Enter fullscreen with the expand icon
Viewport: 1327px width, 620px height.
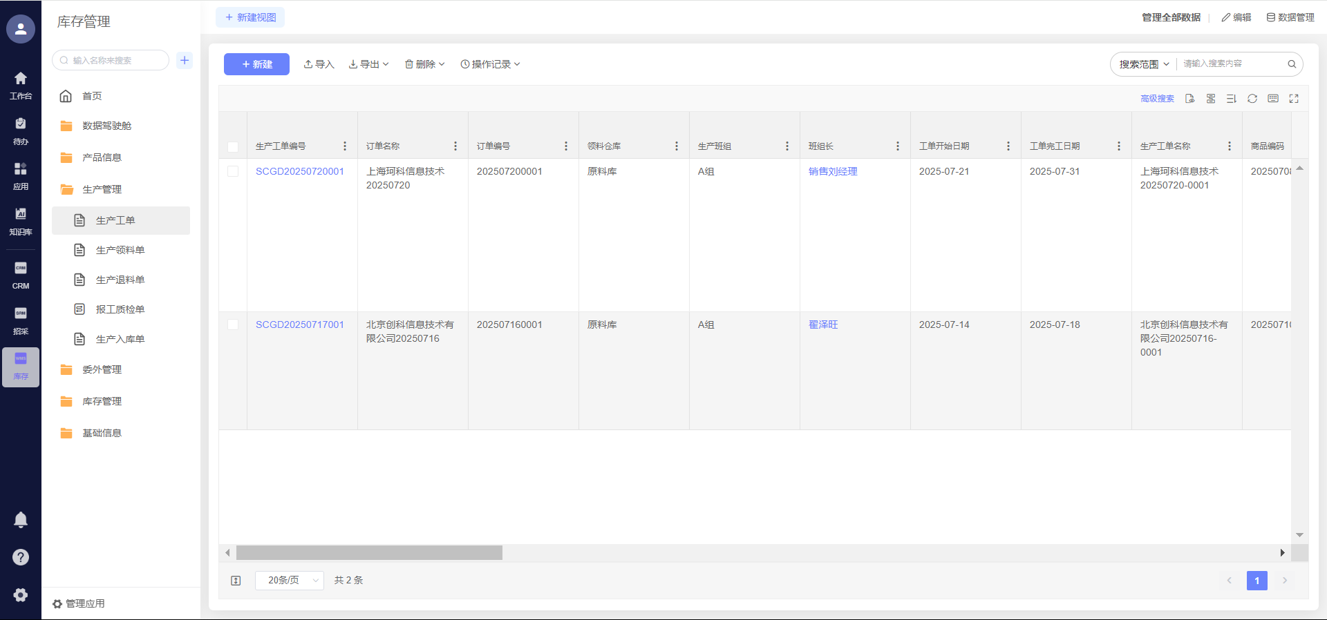click(x=1294, y=99)
